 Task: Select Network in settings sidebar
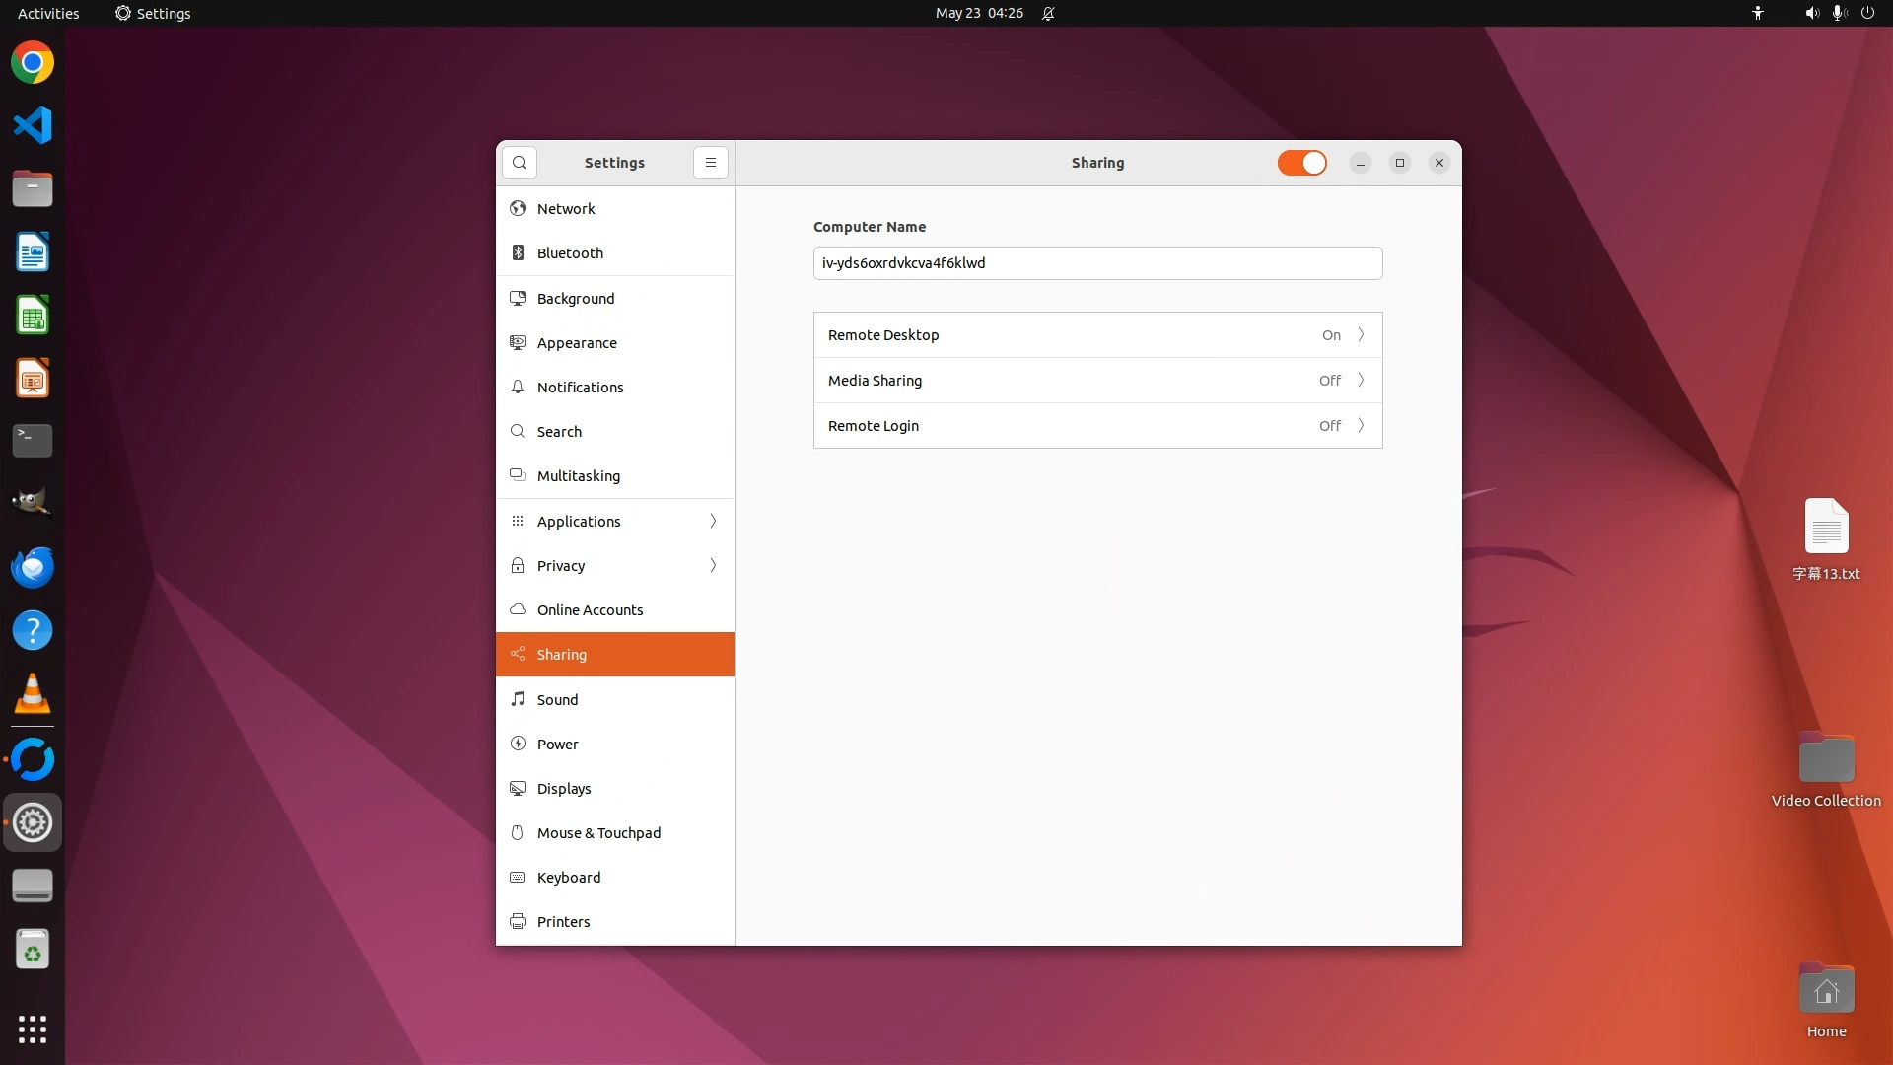pos(566,209)
